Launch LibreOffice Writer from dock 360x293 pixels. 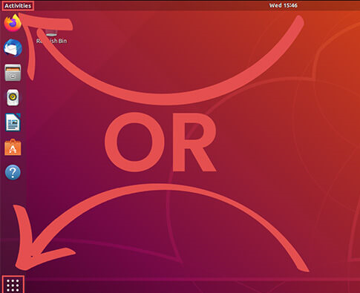(13, 122)
